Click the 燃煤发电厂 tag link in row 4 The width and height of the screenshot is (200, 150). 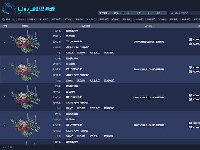109,136
